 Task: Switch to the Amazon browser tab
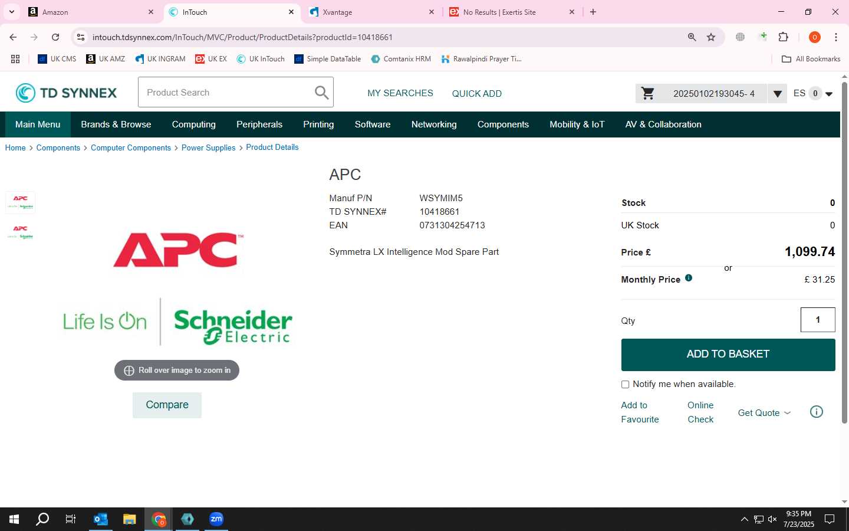[91, 12]
